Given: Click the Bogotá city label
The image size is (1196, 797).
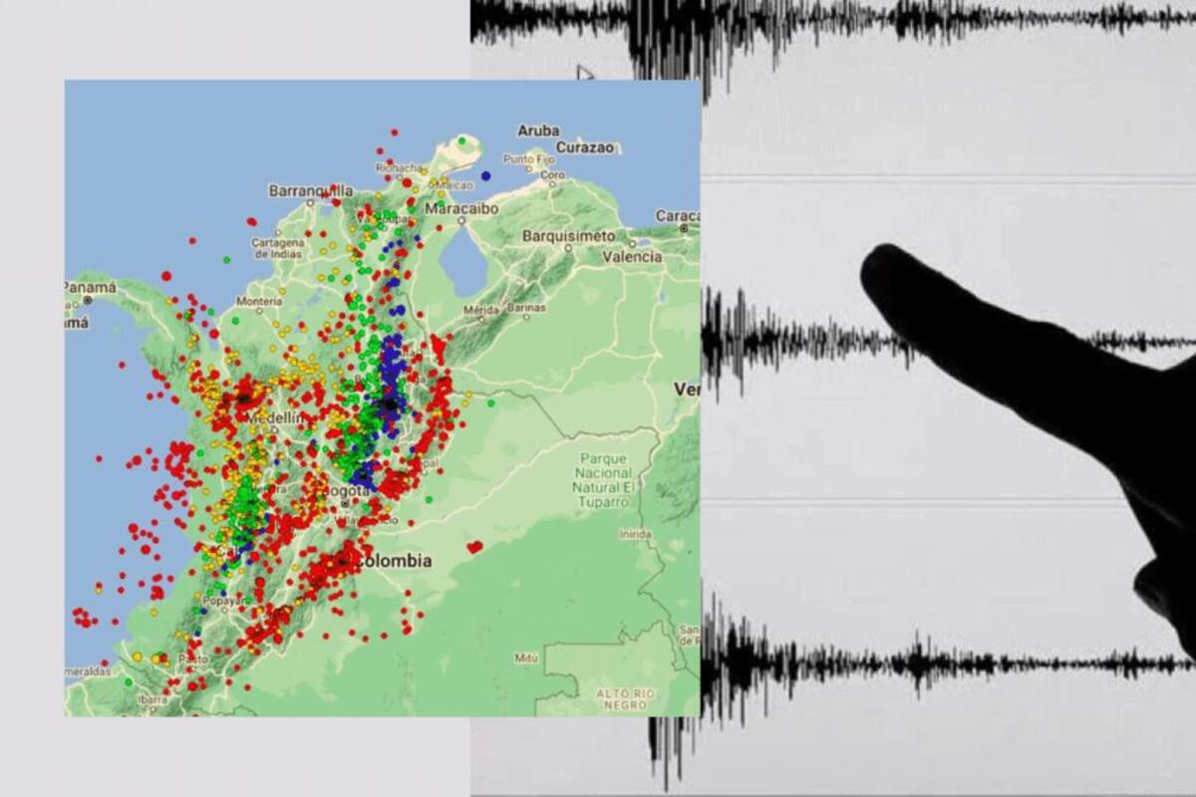Looking at the screenshot, I should tap(348, 490).
